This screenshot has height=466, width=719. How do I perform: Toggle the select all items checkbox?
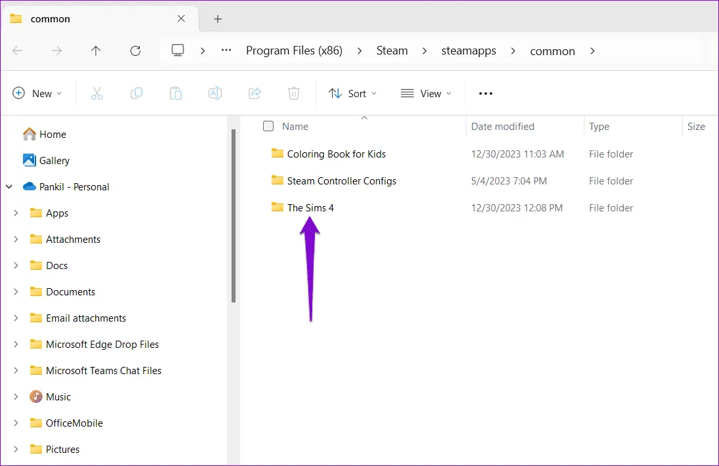(x=268, y=126)
